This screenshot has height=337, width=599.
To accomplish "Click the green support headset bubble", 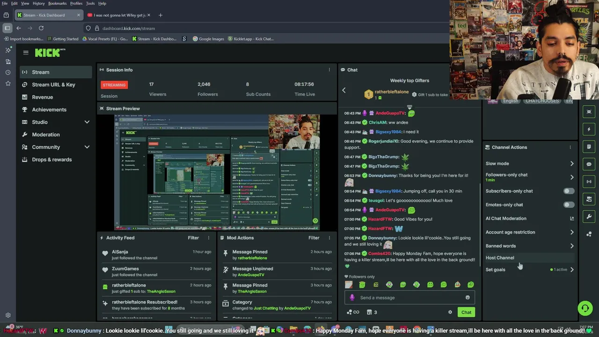I will tap(585, 308).
